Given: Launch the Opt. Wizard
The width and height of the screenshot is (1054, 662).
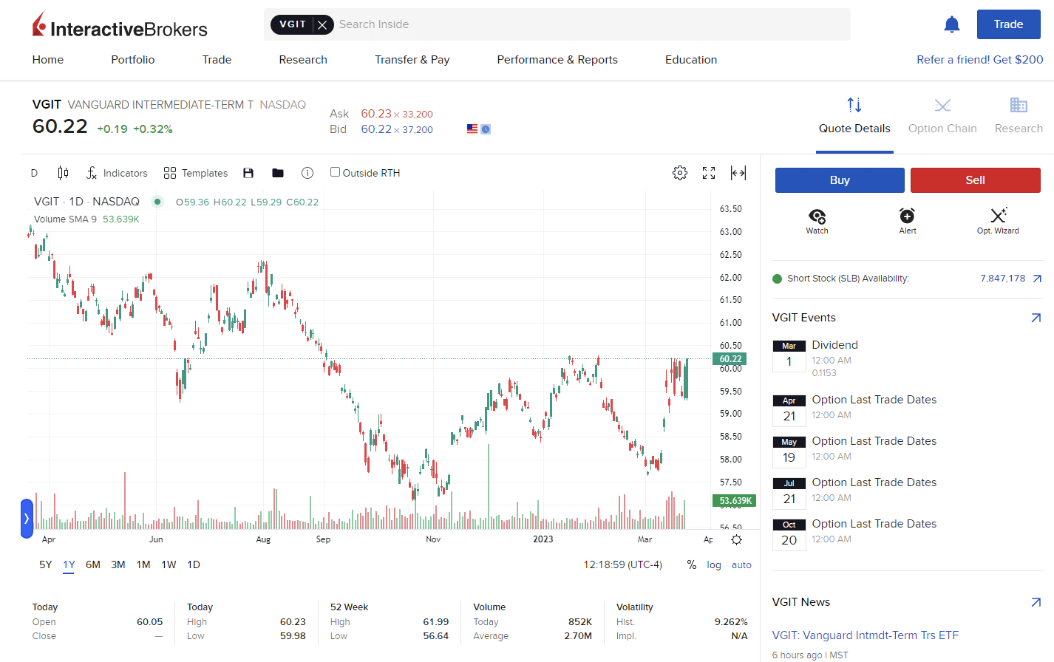Looking at the screenshot, I should 998,221.
